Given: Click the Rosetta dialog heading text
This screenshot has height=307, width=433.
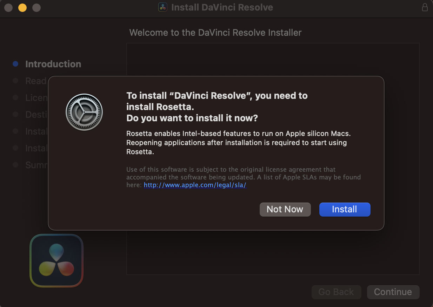Looking at the screenshot, I should coord(217,107).
